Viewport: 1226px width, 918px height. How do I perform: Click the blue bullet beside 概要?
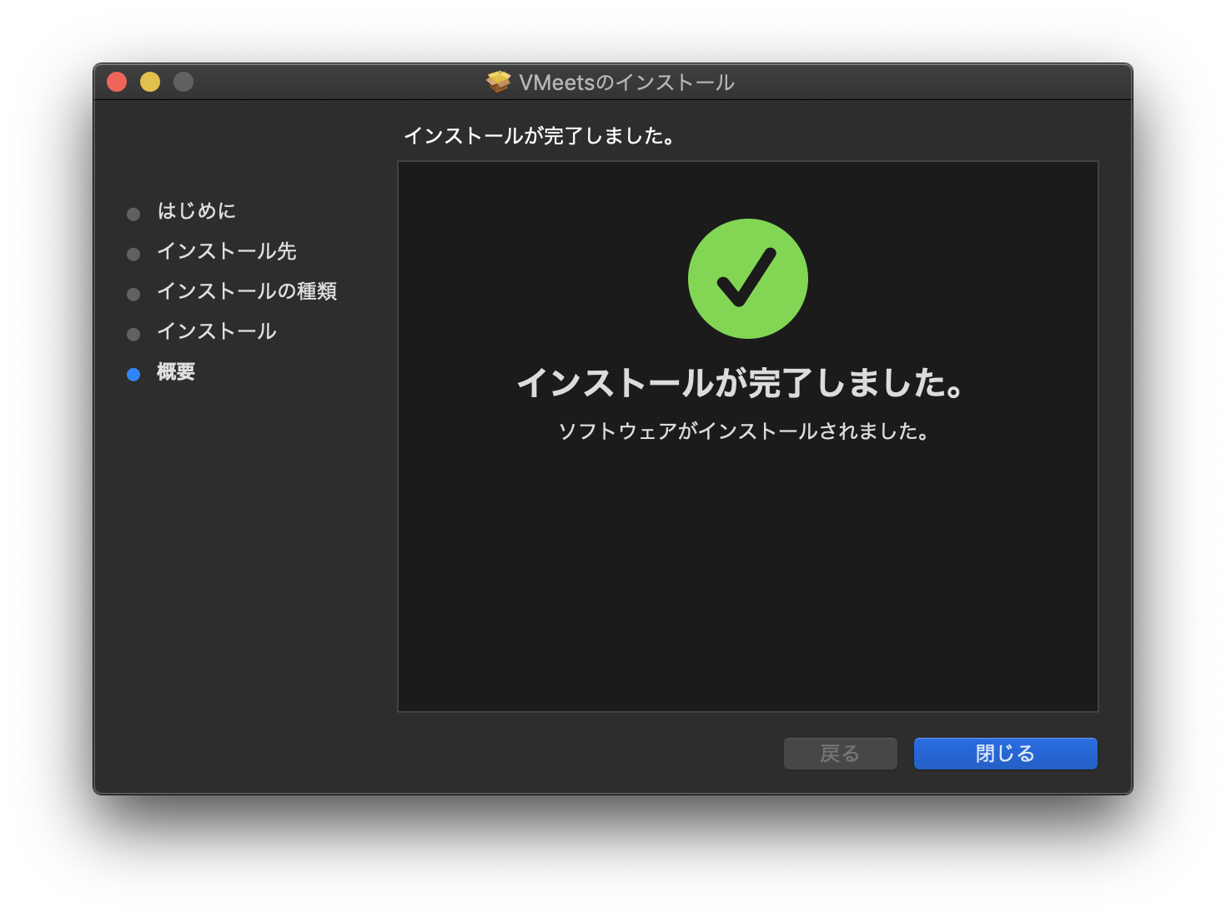[x=133, y=375]
